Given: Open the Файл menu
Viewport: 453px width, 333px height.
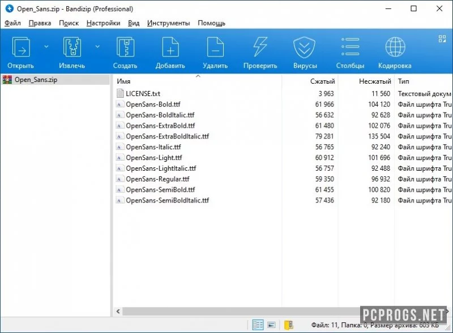Looking at the screenshot, I should point(12,23).
